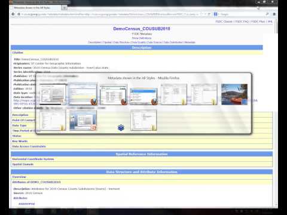Image resolution: width=287 pixels, height=215 pixels.
Task: Open the FGDC Classic style link
Action: (224, 21)
